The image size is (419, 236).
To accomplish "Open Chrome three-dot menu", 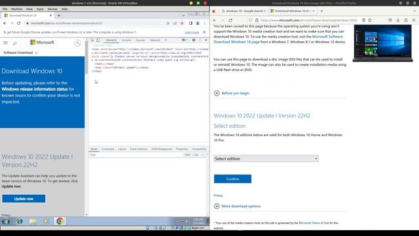I will (x=205, y=24).
